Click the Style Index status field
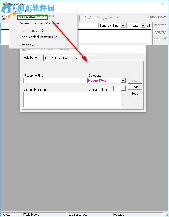The image size is (169, 217). tap(45, 215)
